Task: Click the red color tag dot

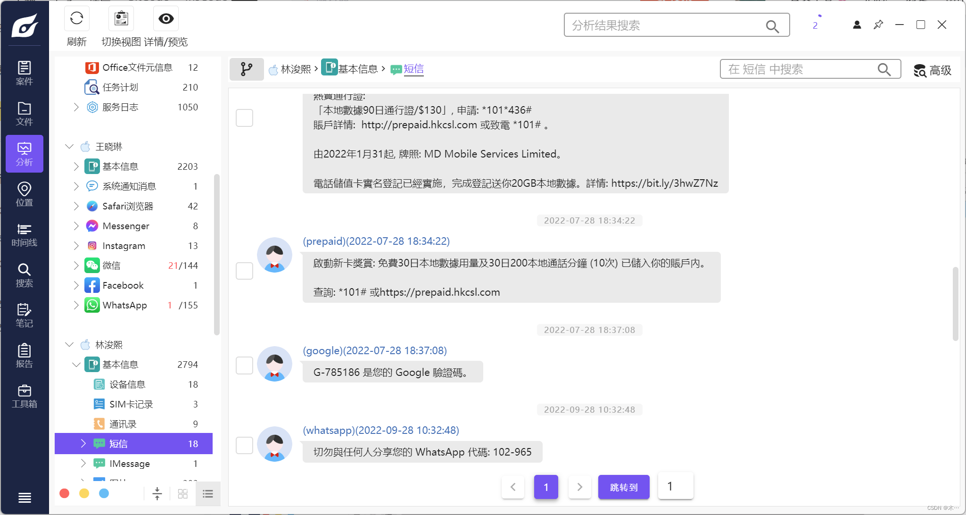Action: coord(65,493)
